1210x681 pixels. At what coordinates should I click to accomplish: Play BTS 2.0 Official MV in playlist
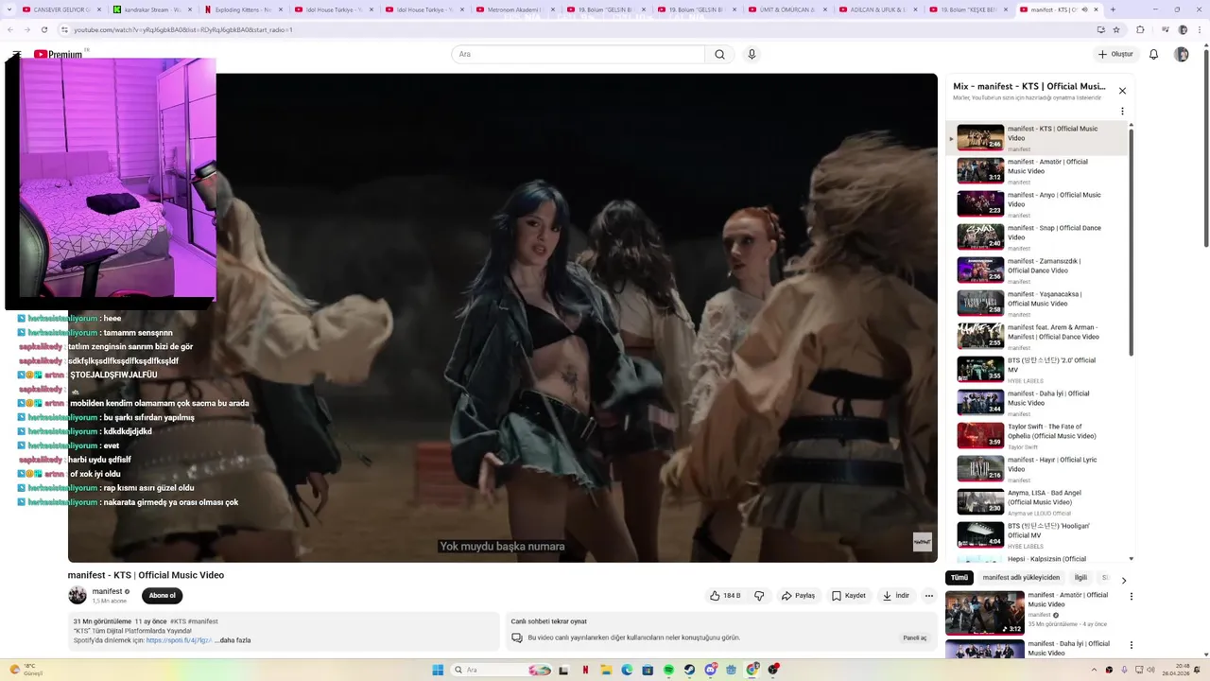1036,370
